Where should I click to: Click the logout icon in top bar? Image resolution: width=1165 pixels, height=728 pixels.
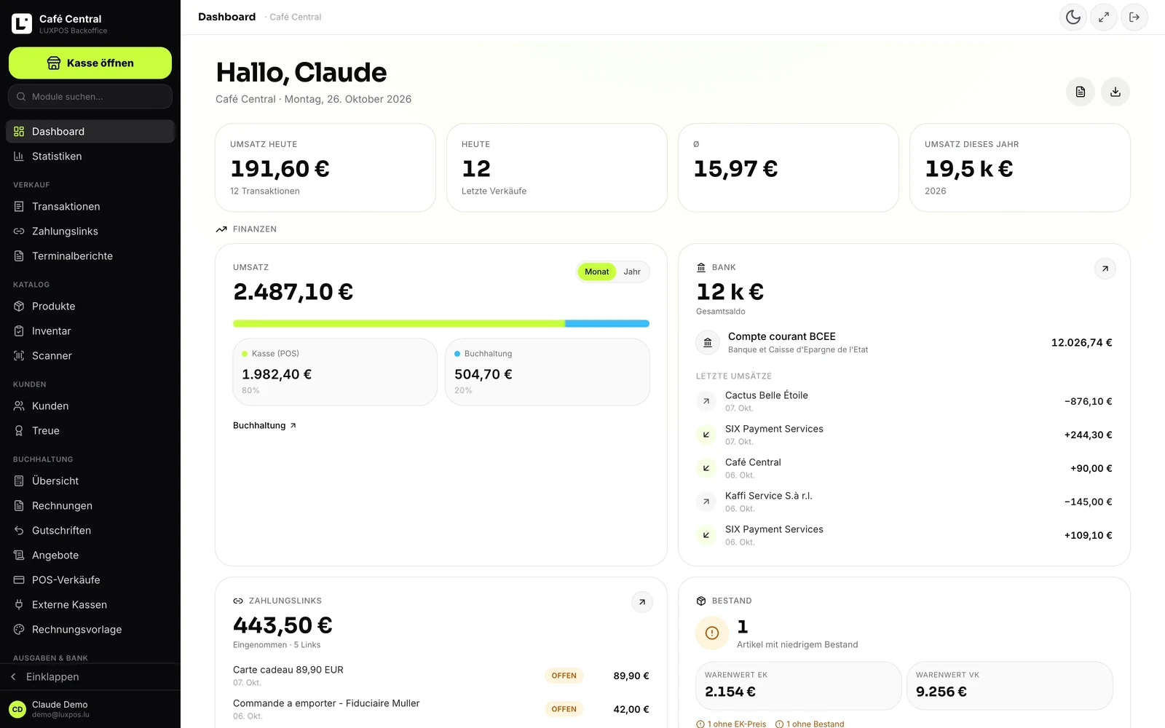click(1134, 17)
